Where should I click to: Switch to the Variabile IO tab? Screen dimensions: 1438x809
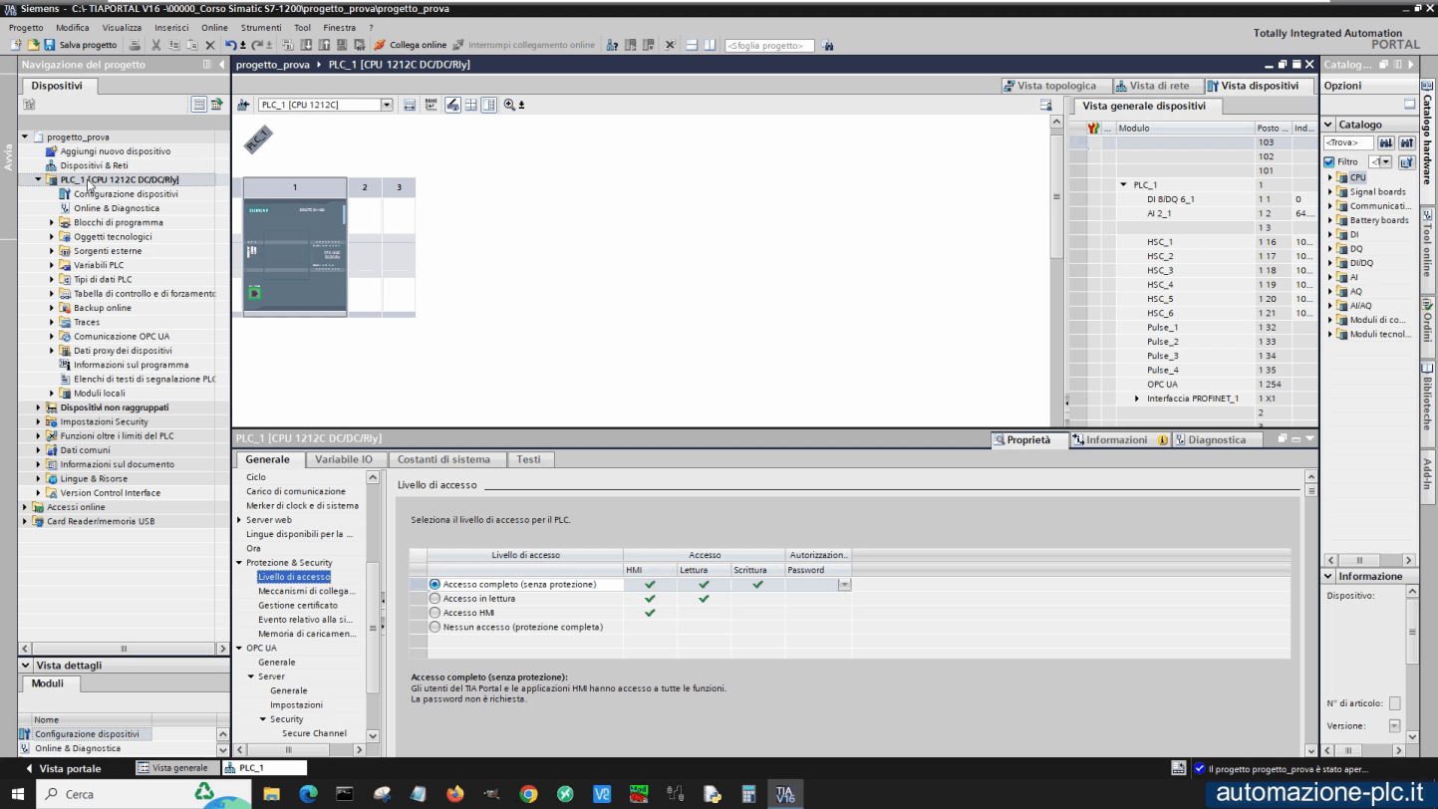click(346, 459)
